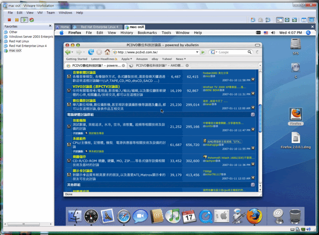319x235 pixels.
Task: Click Firefox icon in the Dock
Action: coord(254,216)
